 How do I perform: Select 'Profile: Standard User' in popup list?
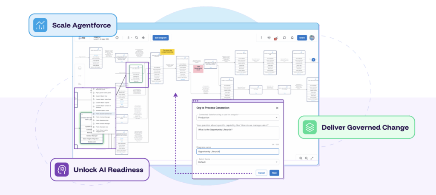pos(103,127)
